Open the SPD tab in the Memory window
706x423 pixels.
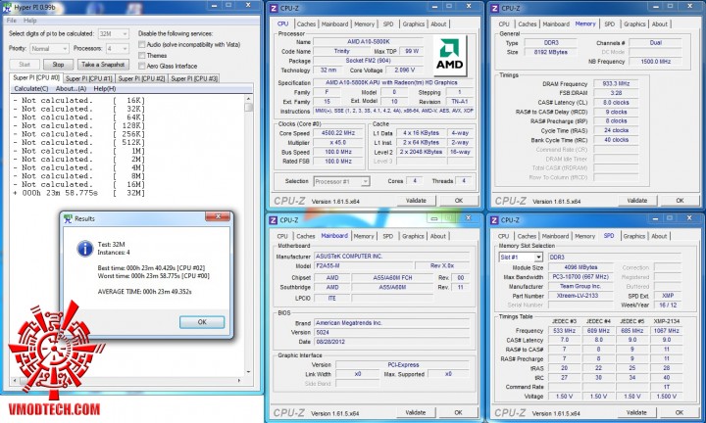(609, 24)
